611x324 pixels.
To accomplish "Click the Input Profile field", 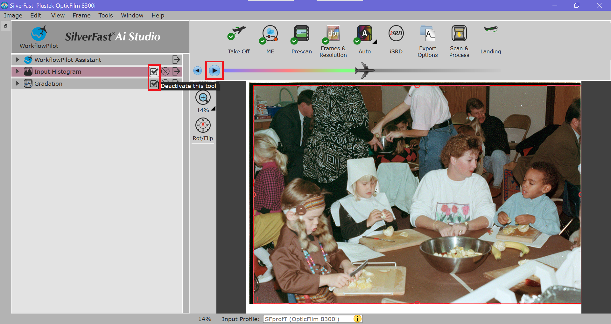I will (313, 319).
